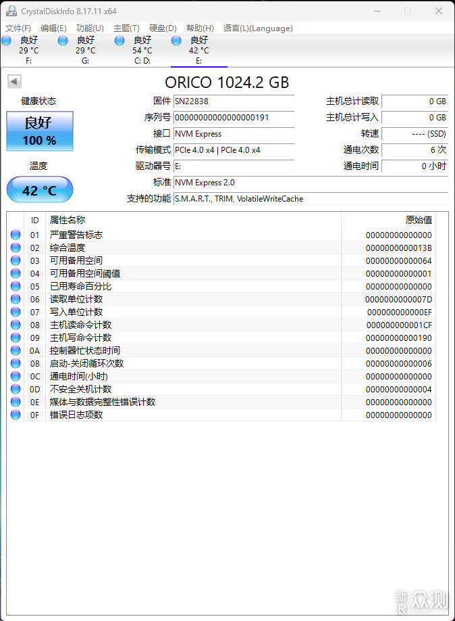Click the CrystalDiskInfo app icon in title bar
Screen dimensions: 455x621
pos(11,11)
